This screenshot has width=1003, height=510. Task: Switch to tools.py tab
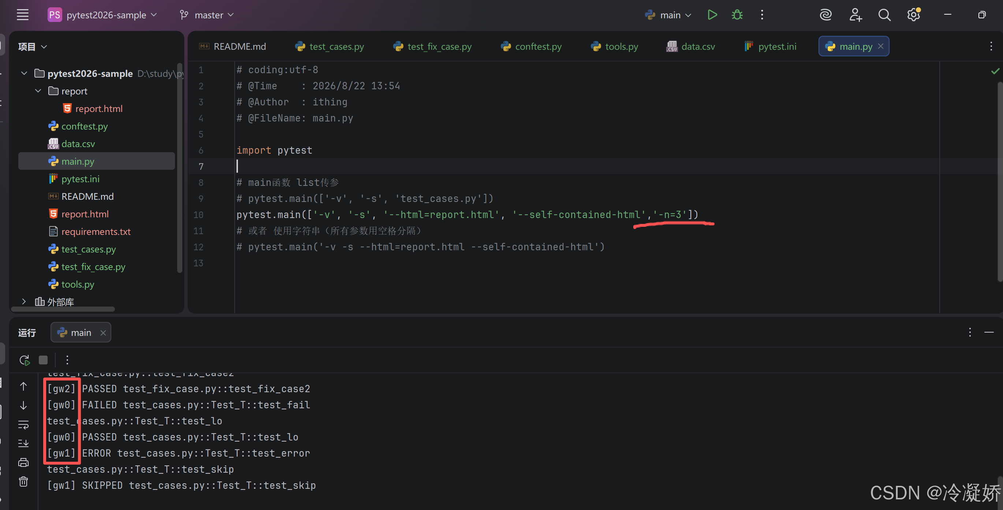(614, 46)
